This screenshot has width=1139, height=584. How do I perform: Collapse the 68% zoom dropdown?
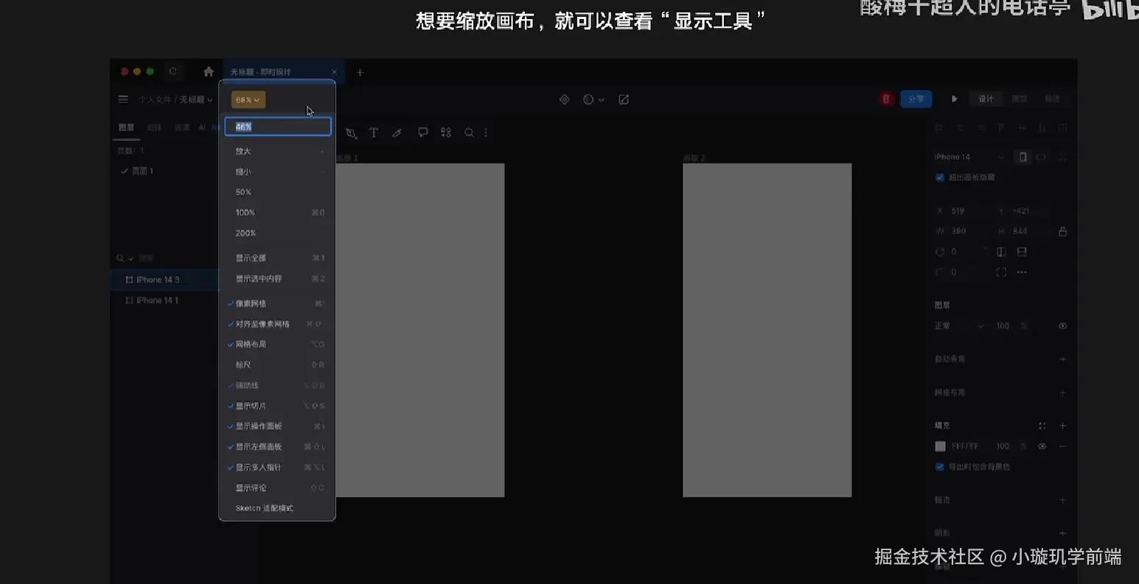[248, 99]
